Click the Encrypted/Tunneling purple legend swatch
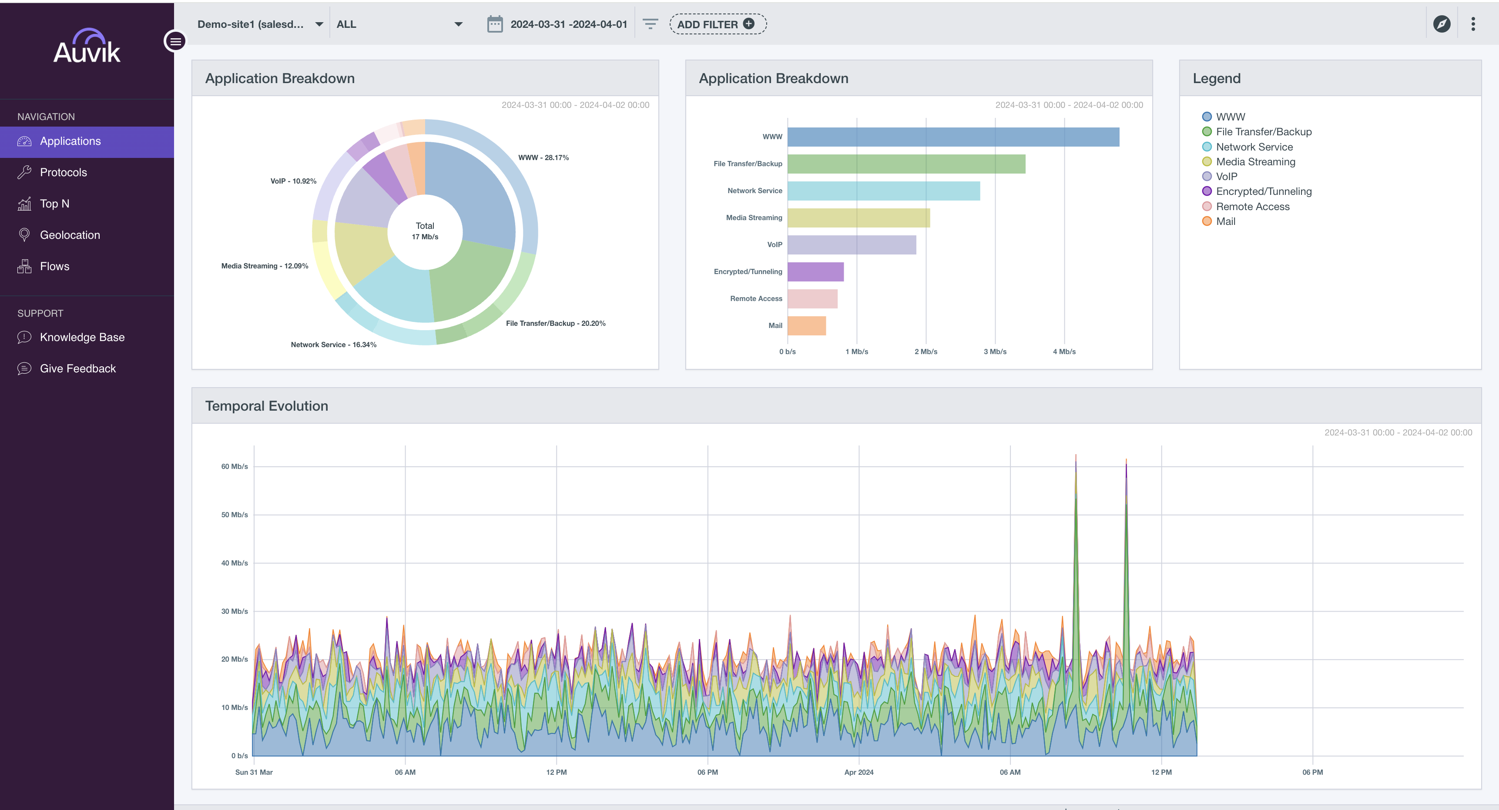 coord(1207,191)
